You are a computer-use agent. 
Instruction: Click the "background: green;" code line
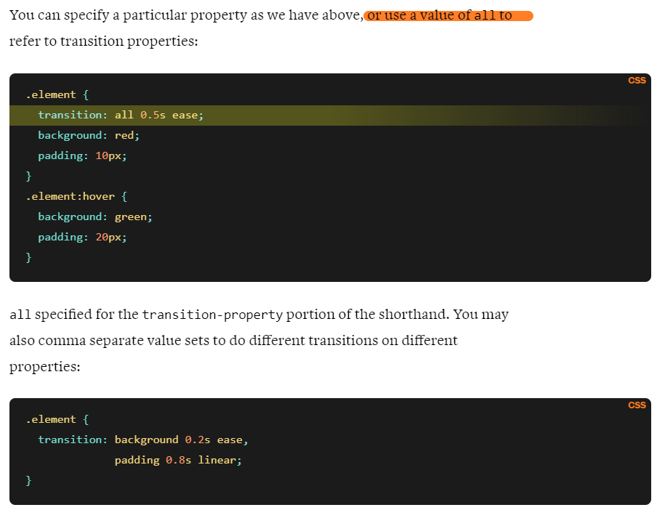[x=94, y=216]
